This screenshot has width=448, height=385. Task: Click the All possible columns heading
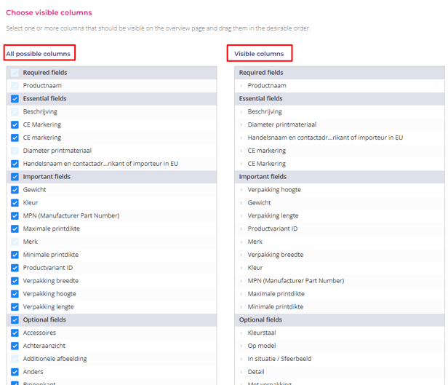(39, 54)
